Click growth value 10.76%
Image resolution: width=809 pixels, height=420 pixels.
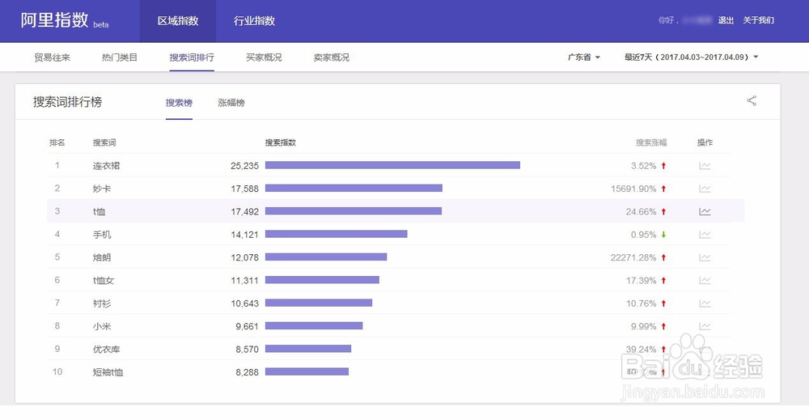click(641, 303)
